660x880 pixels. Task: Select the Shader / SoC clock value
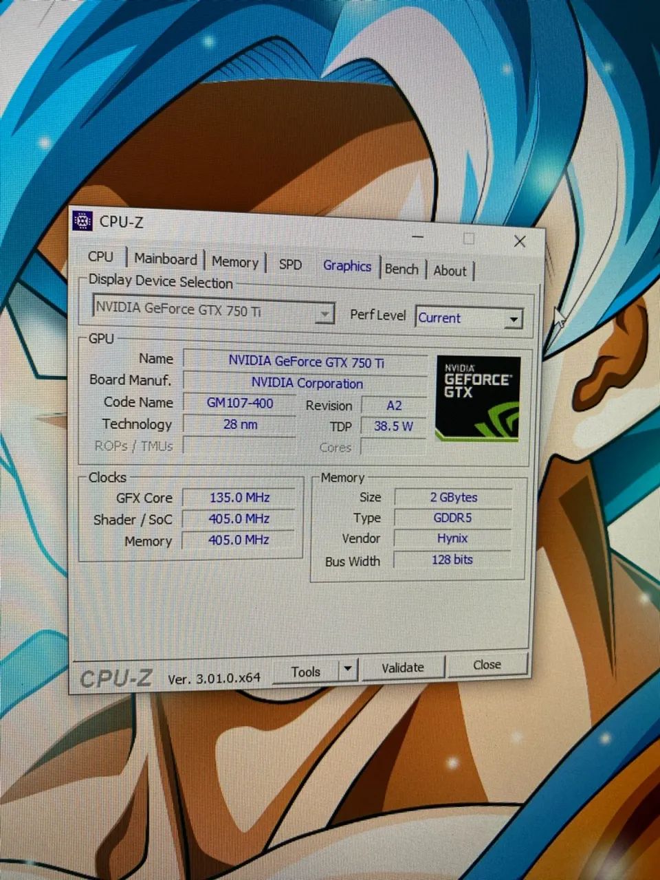(x=239, y=519)
